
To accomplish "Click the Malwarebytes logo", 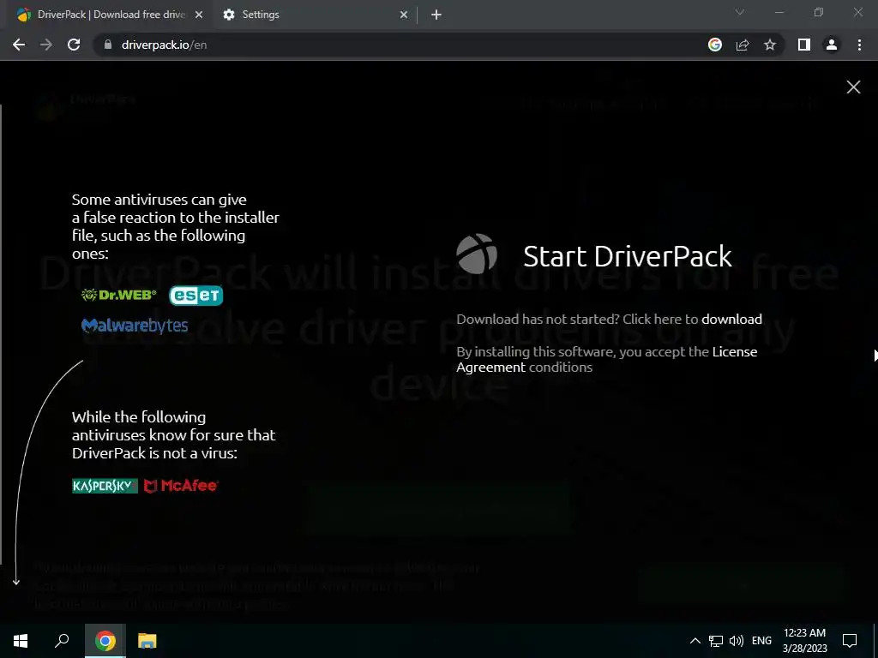I will click(135, 326).
